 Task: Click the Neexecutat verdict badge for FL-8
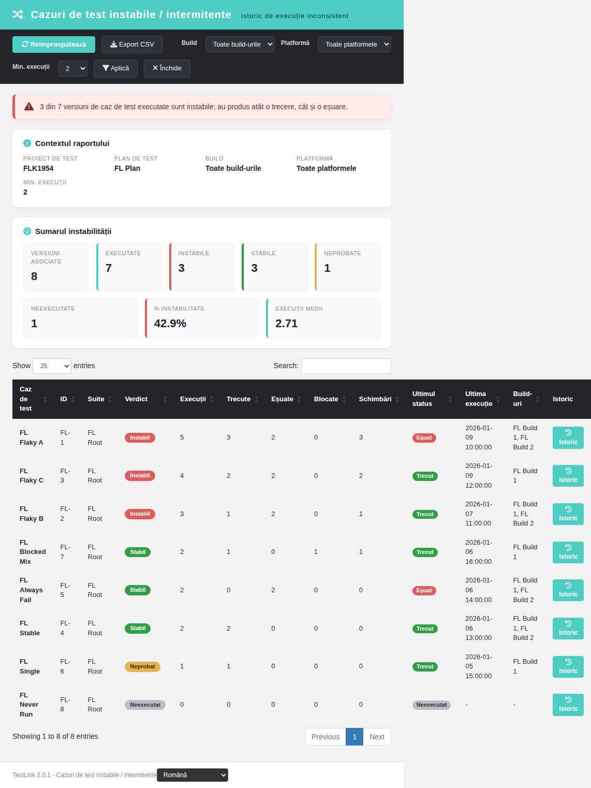(145, 705)
